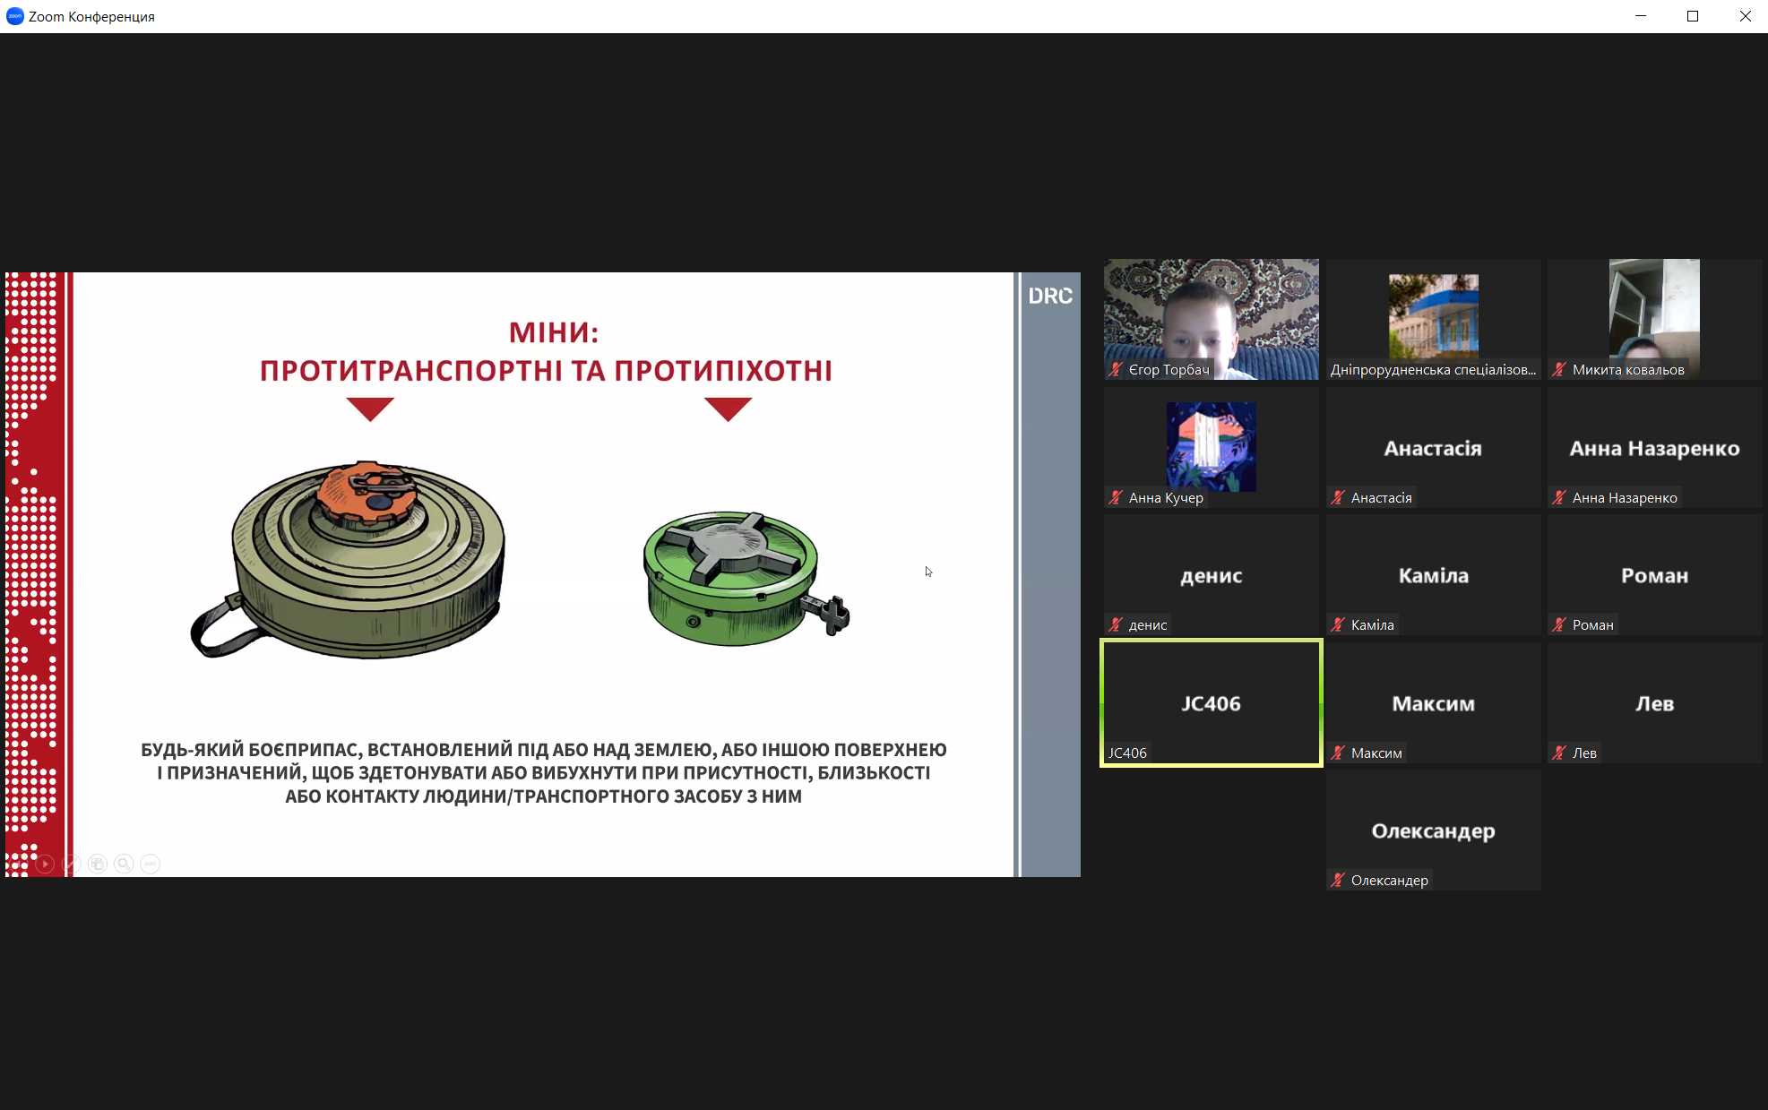Select the pen annotation tool on slide
Viewport: 1768px width, 1110px height.
71,864
